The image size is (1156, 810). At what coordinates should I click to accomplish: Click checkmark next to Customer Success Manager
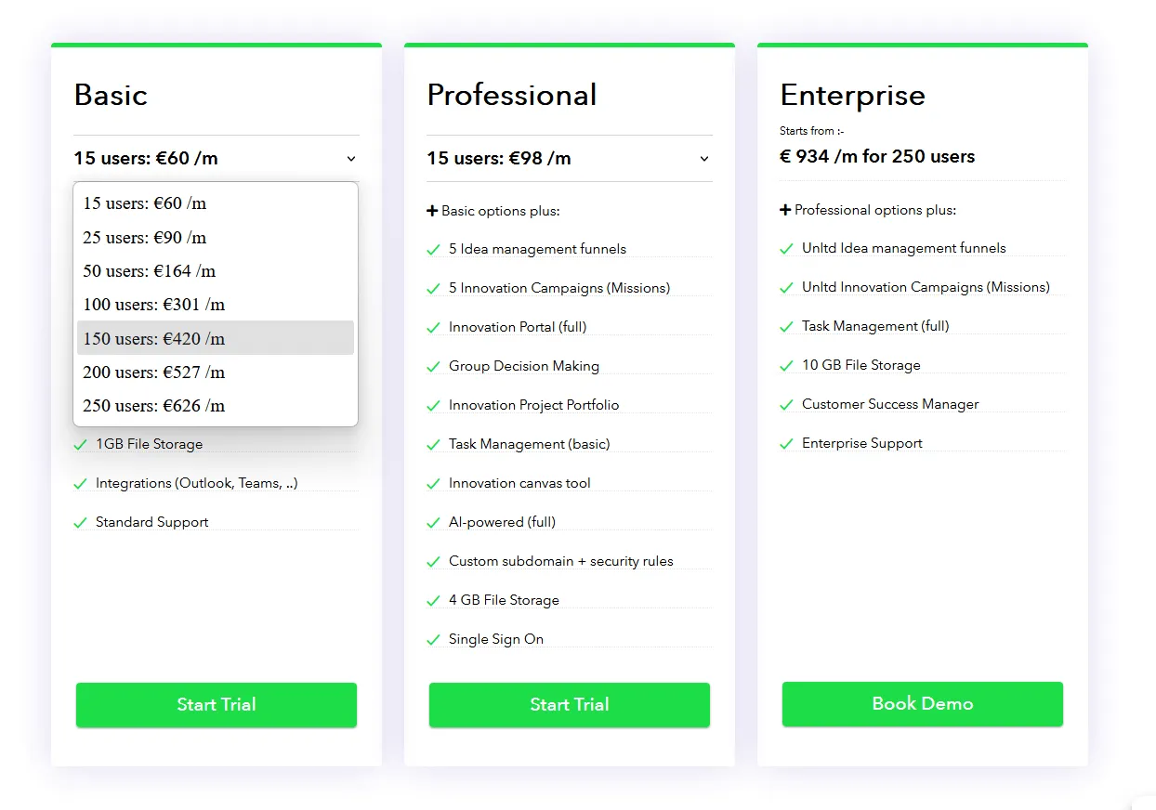(x=786, y=405)
